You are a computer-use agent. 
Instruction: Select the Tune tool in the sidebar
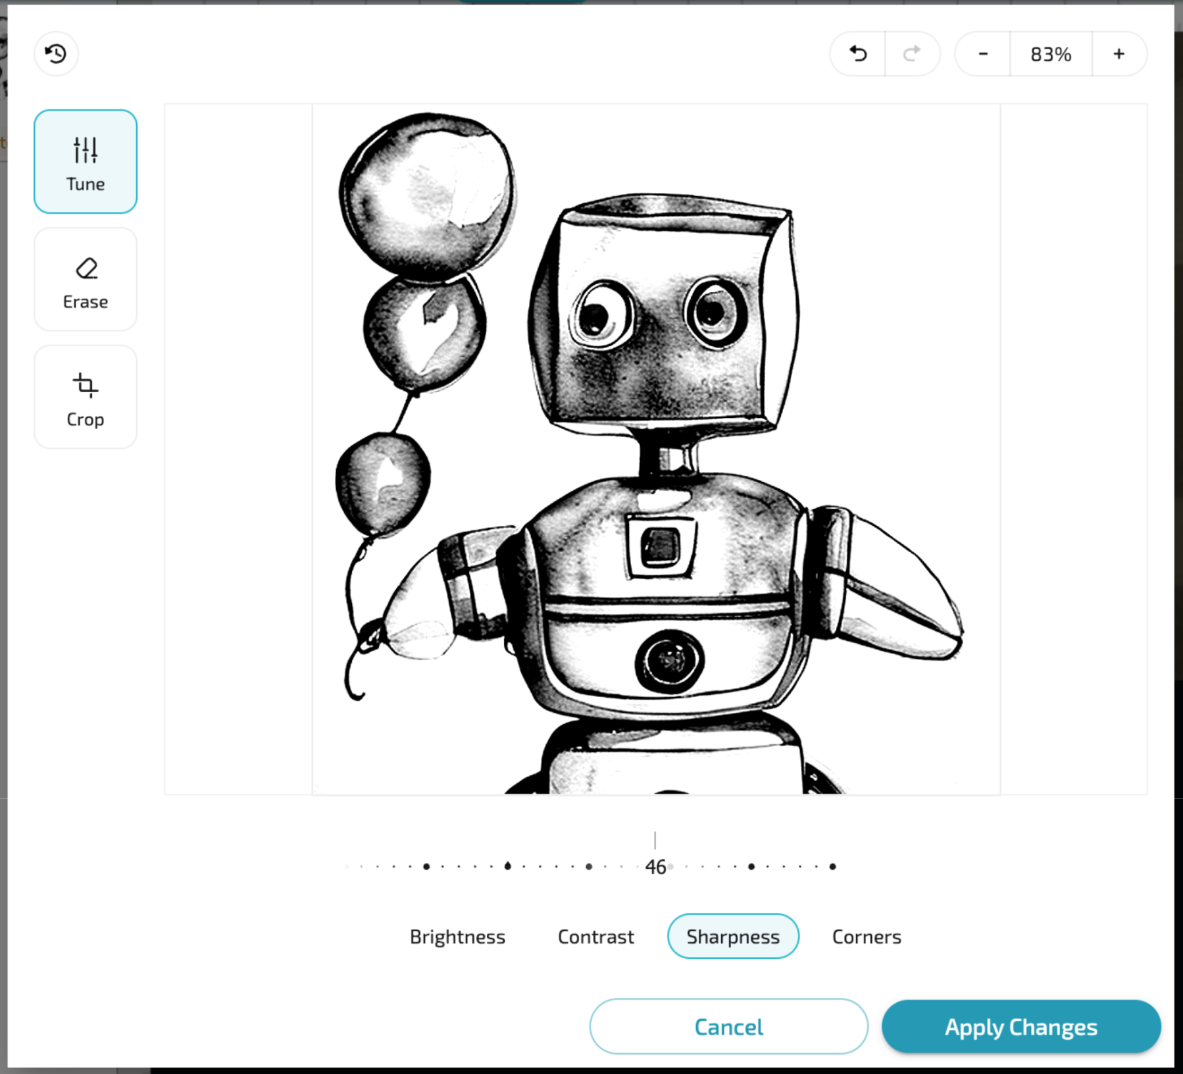pos(85,161)
